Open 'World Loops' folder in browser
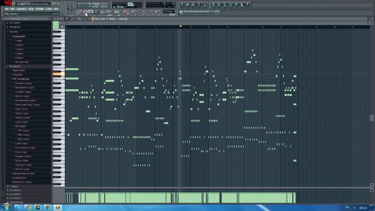375x211 pixels. click(x=22, y=169)
